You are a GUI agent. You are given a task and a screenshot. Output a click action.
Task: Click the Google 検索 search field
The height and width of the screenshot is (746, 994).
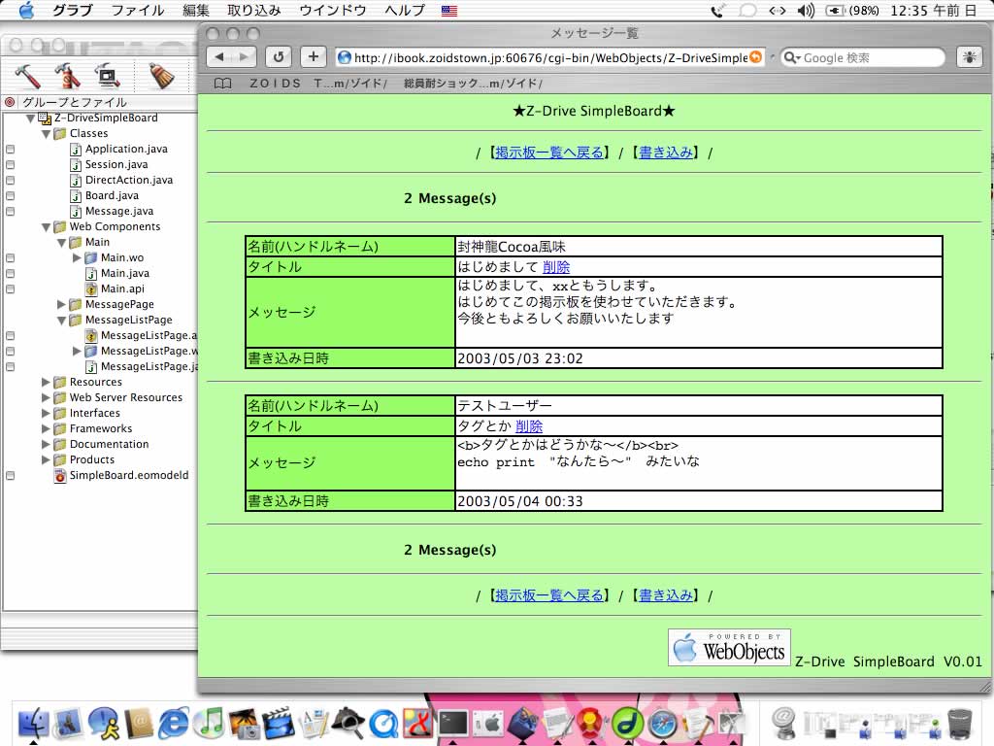[869, 57]
